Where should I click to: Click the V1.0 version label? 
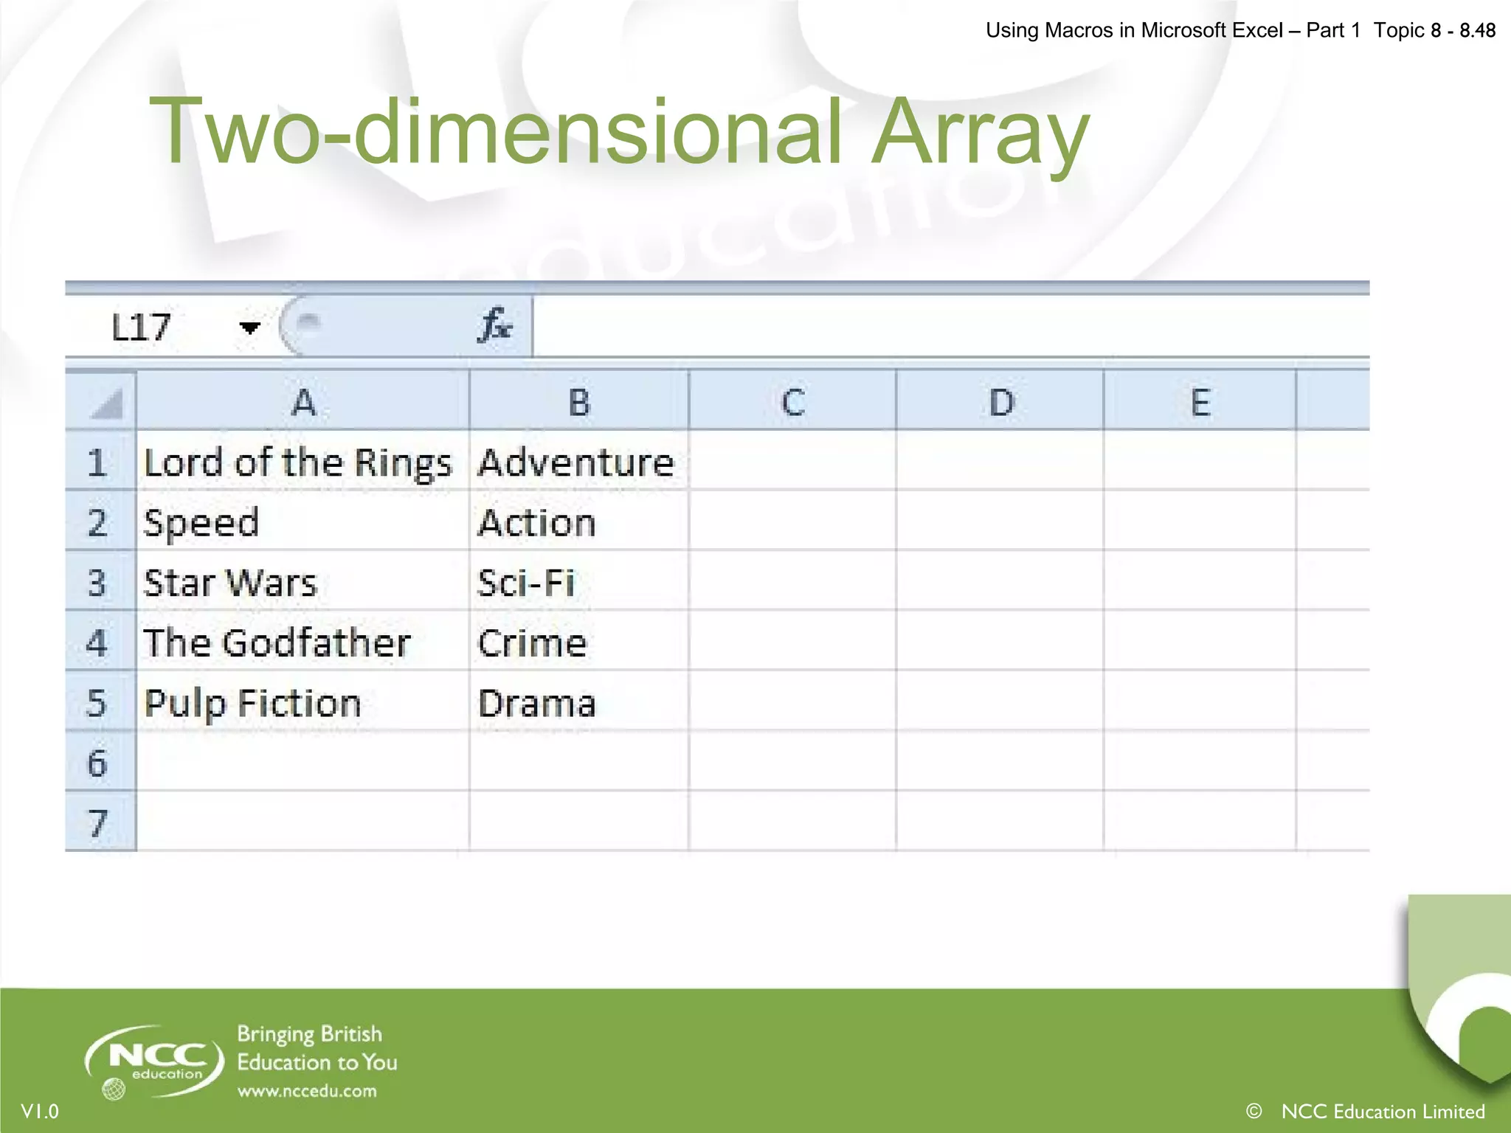tap(40, 1111)
